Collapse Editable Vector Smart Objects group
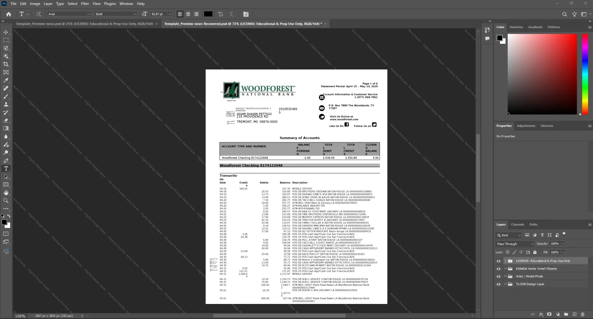 pyautogui.click(x=505, y=269)
